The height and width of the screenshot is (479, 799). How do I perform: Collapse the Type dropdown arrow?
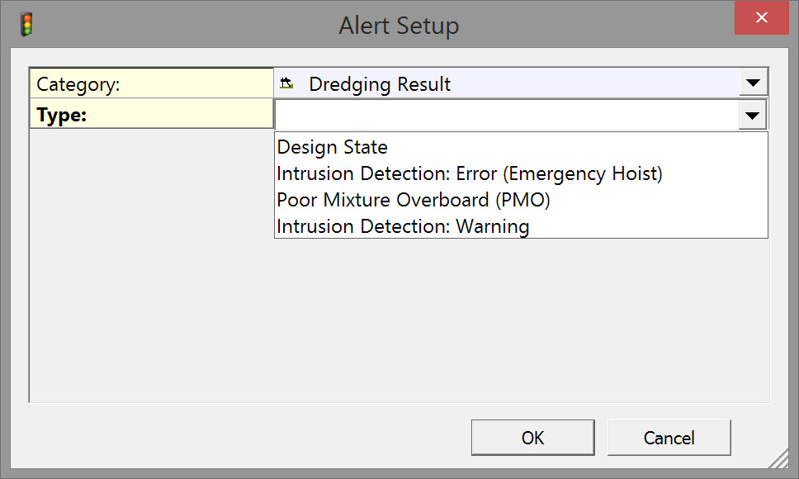click(x=752, y=116)
